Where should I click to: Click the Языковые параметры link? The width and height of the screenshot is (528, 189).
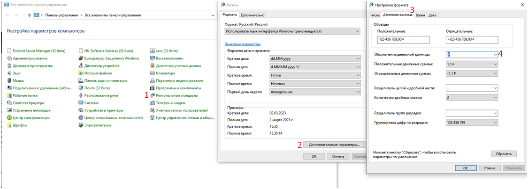242,44
